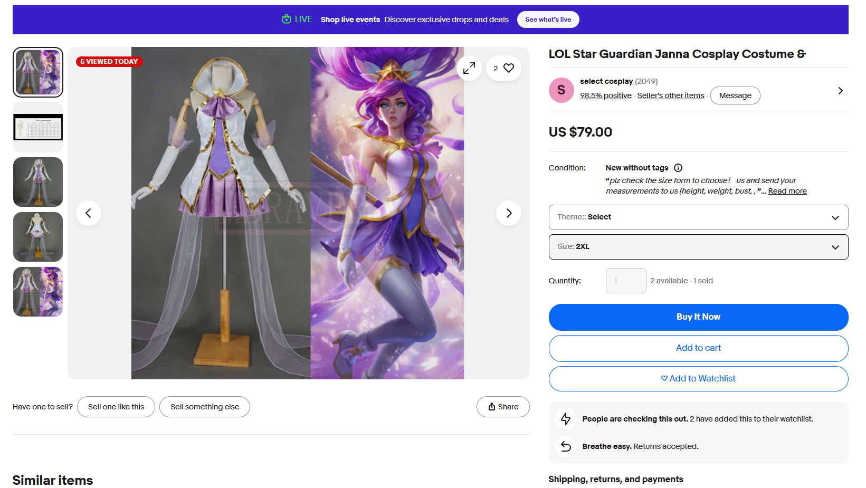Click the lightning bolt icon
Viewport: 866px width, 488px height.
coord(566,419)
